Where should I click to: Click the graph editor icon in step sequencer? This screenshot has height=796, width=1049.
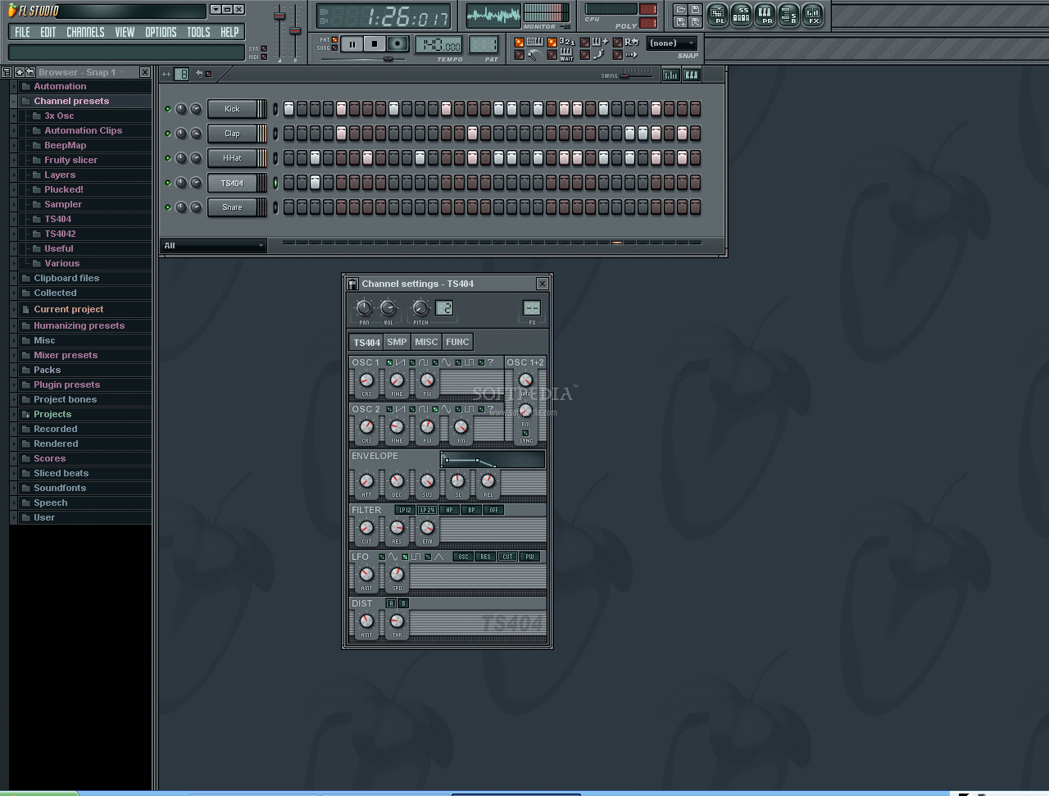(670, 75)
